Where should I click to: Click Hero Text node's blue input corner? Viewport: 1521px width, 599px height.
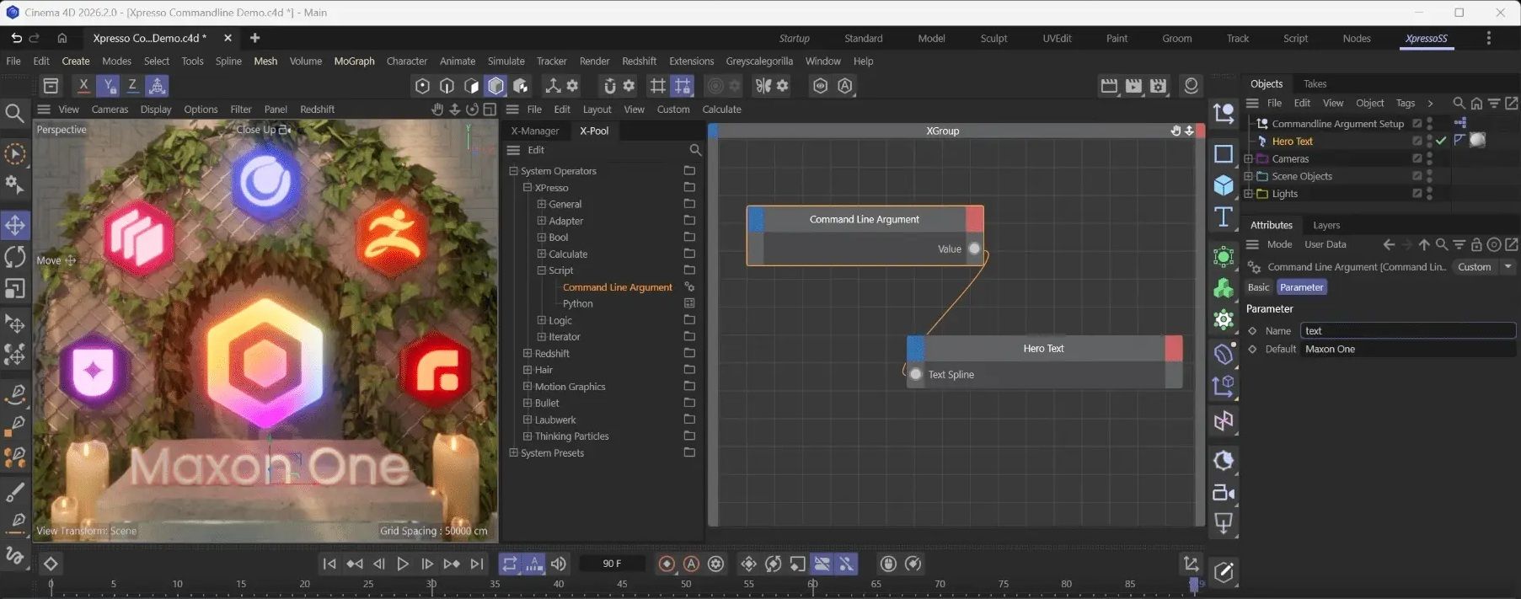(916, 348)
